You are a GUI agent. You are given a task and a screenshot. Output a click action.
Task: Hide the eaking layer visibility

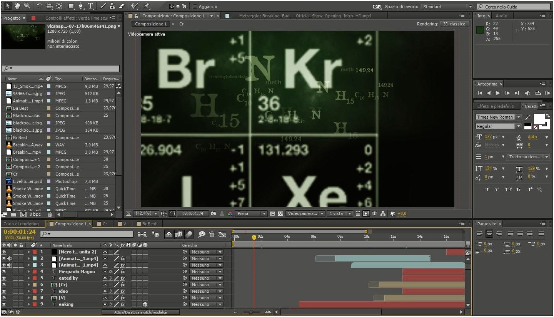(4, 304)
